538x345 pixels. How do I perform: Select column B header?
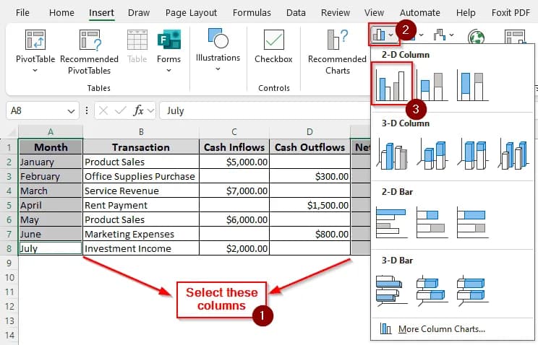click(141, 131)
